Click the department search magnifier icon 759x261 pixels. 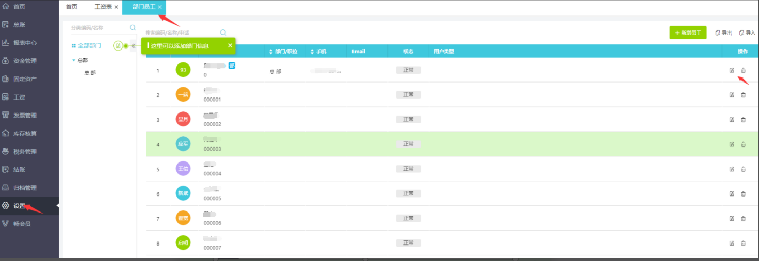(133, 28)
